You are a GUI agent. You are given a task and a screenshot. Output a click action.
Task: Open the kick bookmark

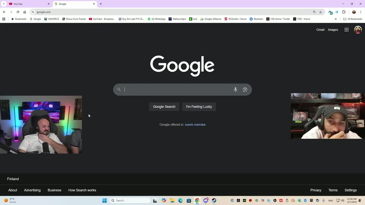click(193, 19)
